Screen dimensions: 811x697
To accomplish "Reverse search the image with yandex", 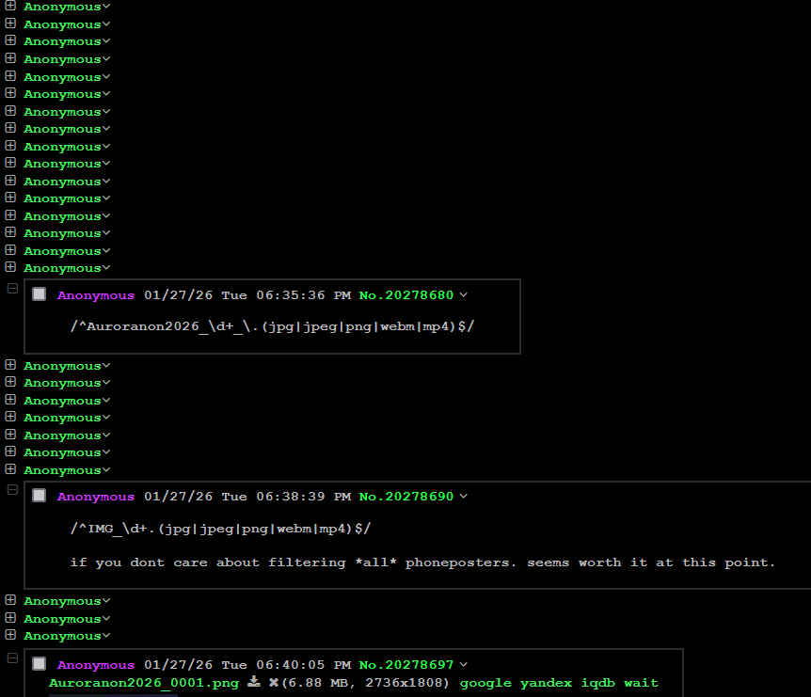I will pos(546,683).
